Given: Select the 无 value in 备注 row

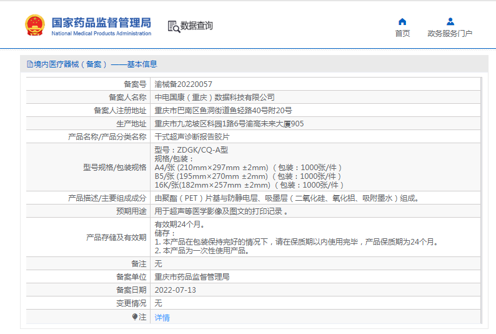Looking at the screenshot, I should pyautogui.click(x=158, y=264).
